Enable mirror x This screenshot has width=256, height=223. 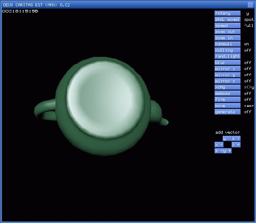tap(227, 69)
